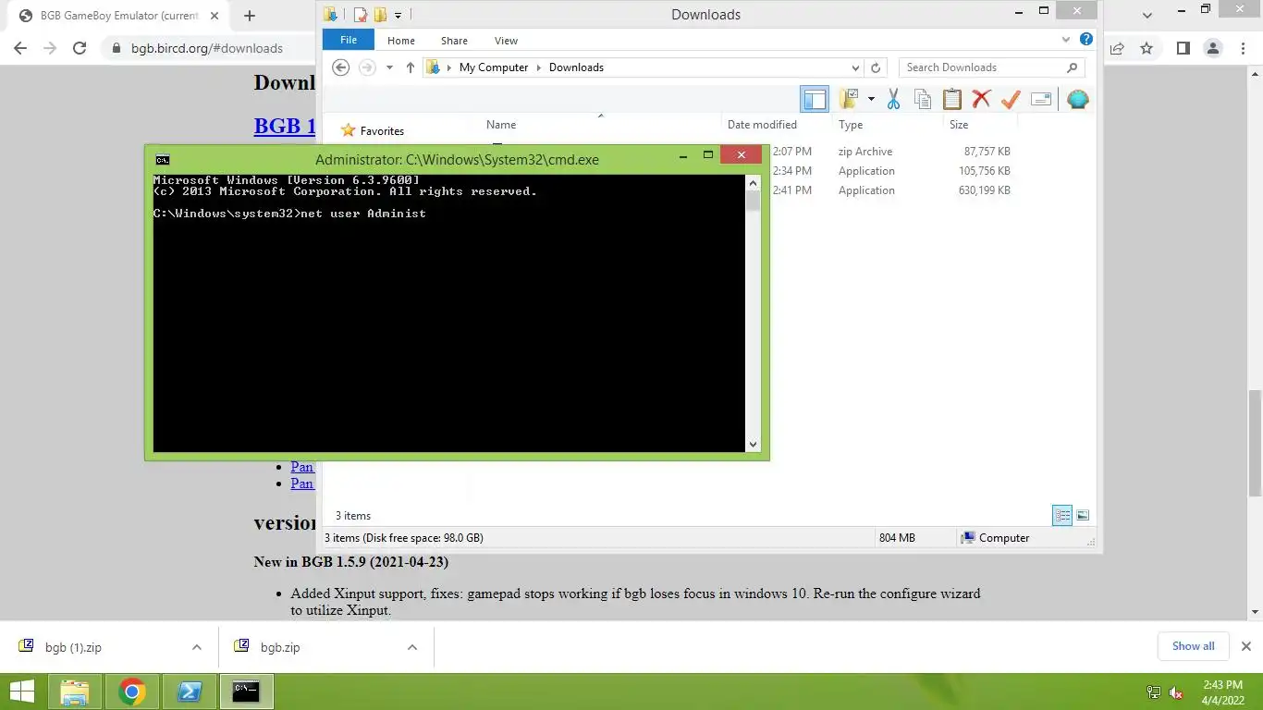Click the Paste clipboard icon in Downloads toolbar
1263x710 pixels.
click(x=951, y=99)
